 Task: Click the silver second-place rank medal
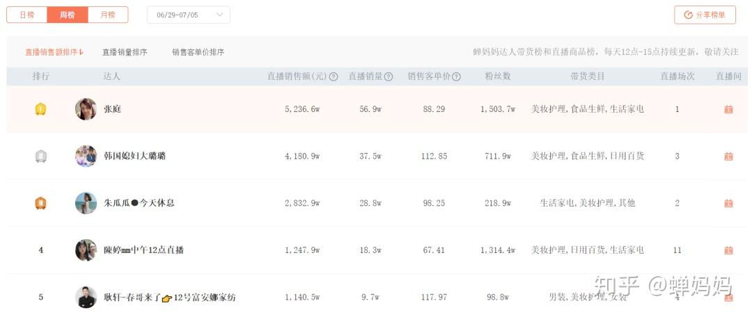tap(40, 156)
